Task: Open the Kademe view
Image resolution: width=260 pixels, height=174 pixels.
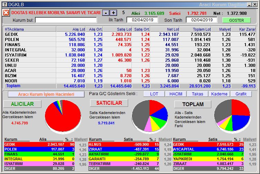Action: click(219, 94)
